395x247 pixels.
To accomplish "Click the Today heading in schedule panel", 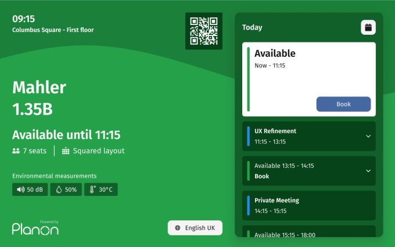I will point(252,27).
